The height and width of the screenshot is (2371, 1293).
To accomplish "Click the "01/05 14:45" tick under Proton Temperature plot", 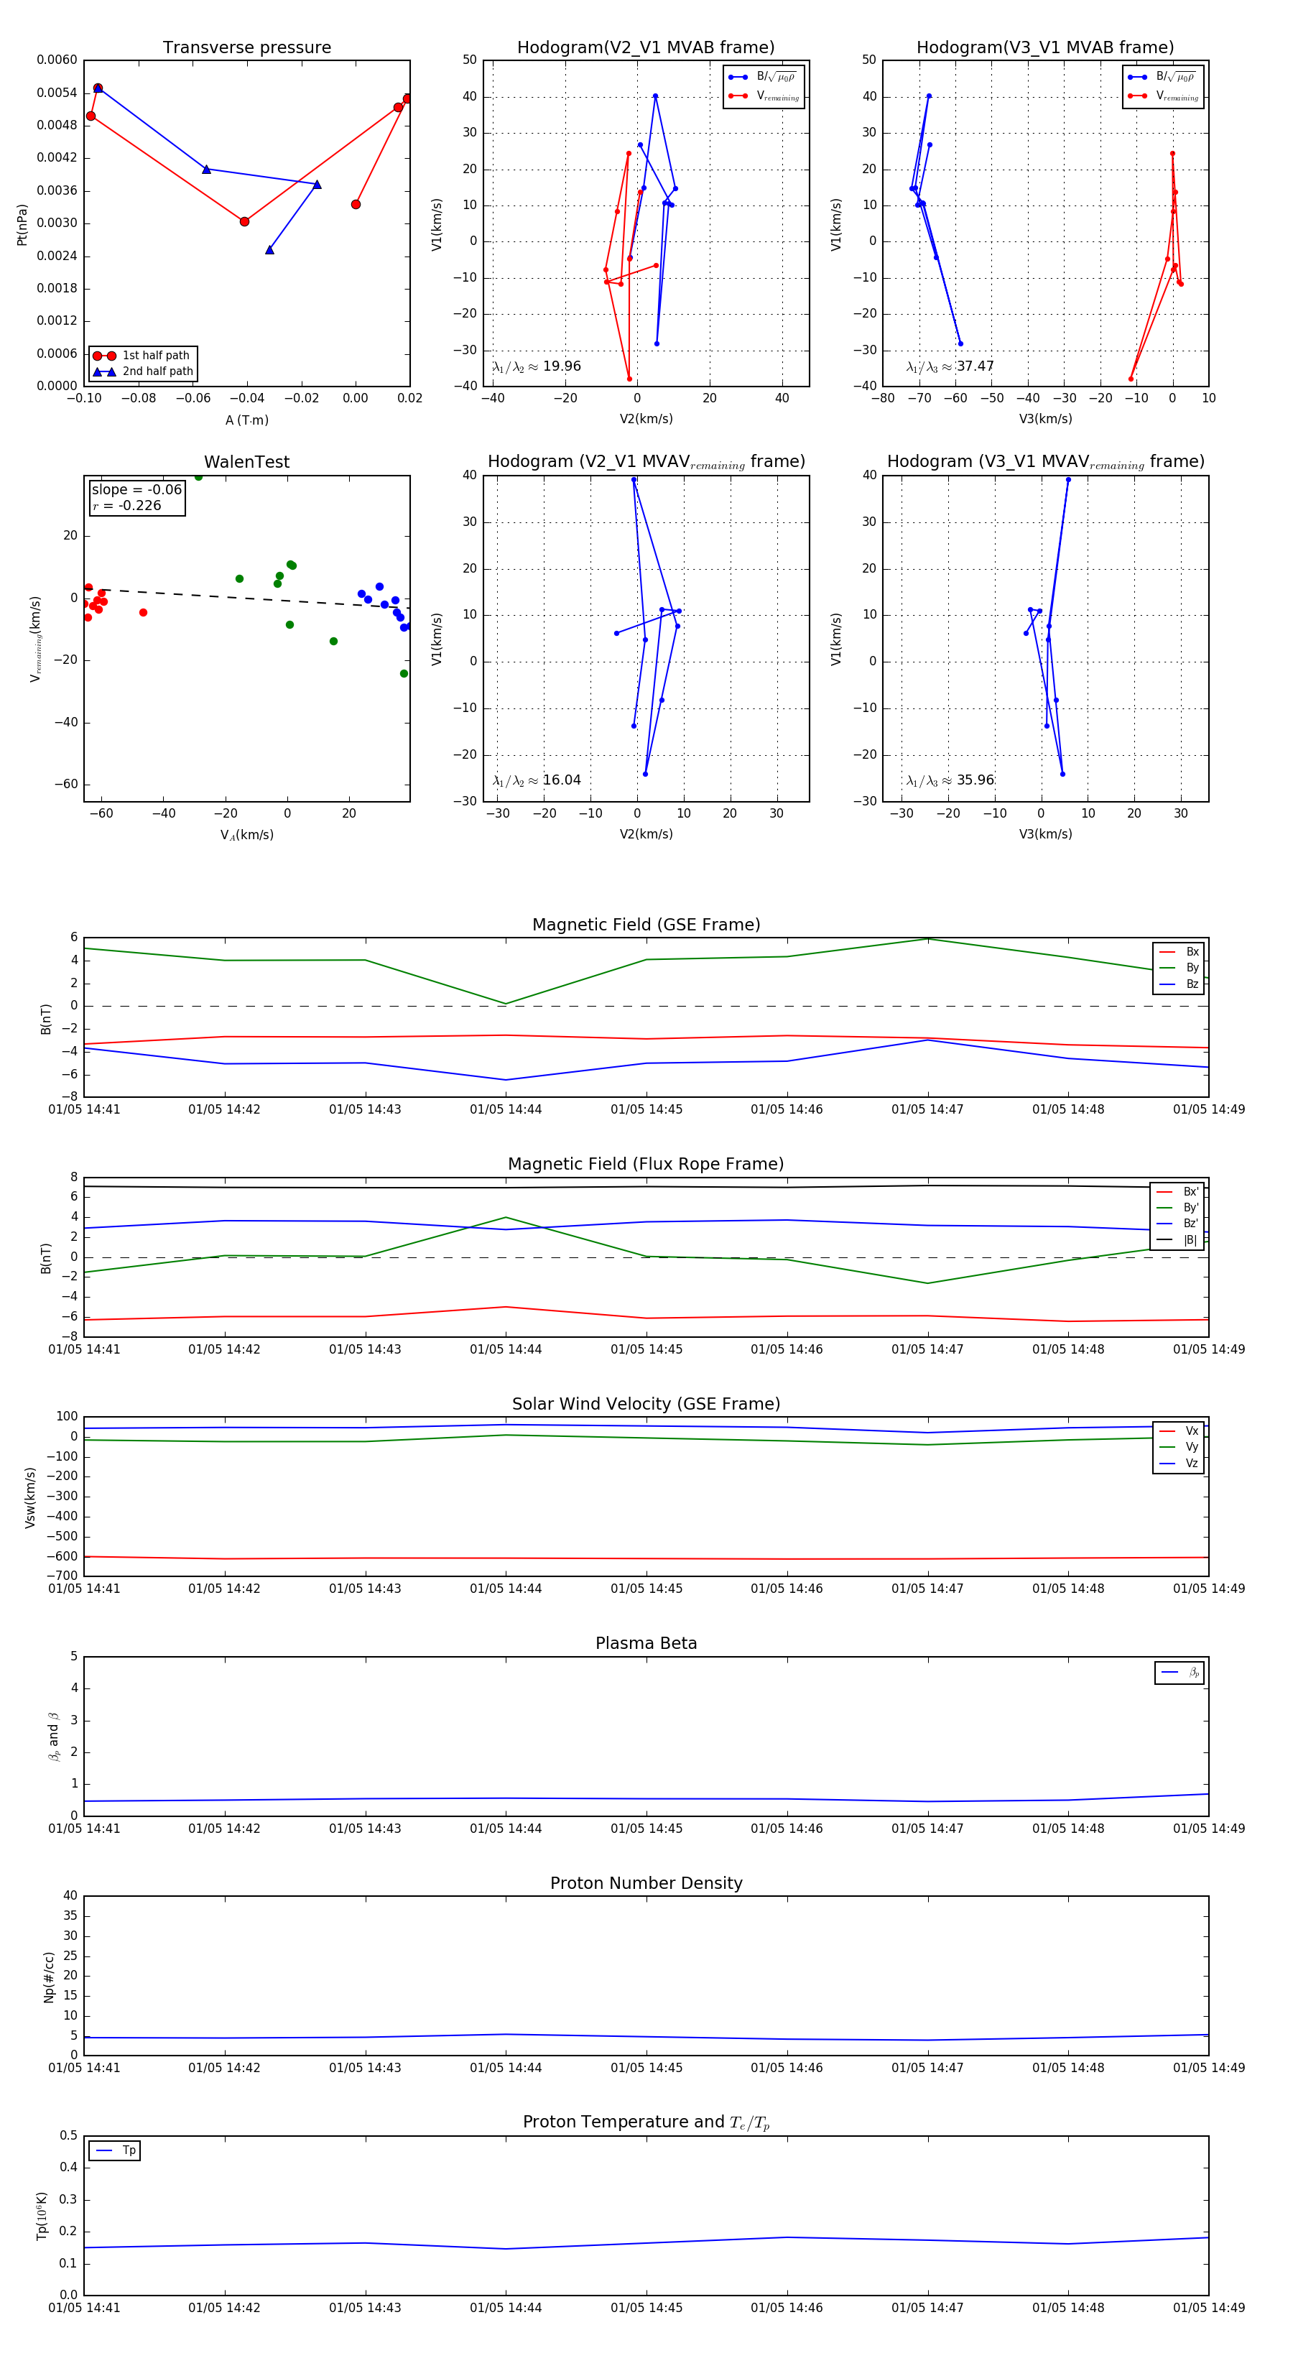I will click(646, 2308).
